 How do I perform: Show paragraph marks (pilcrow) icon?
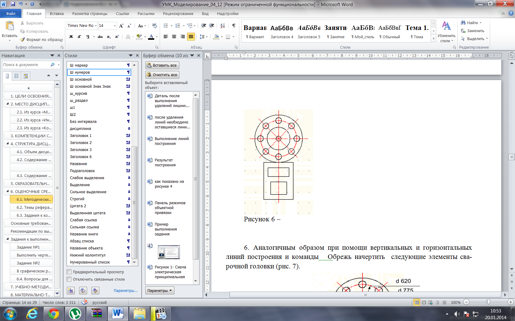(234, 26)
